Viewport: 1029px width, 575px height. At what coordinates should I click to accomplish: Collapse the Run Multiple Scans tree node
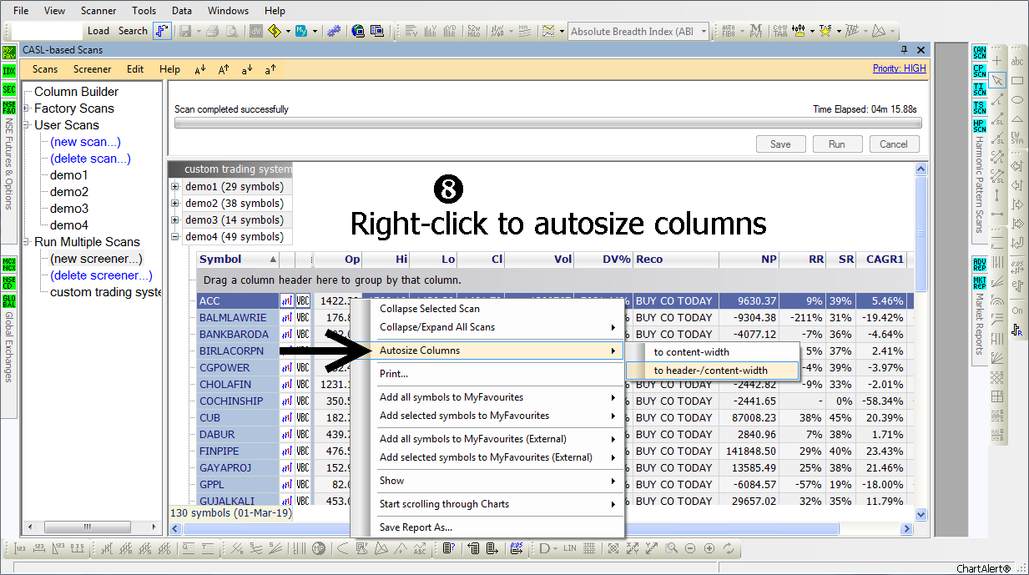(x=27, y=242)
